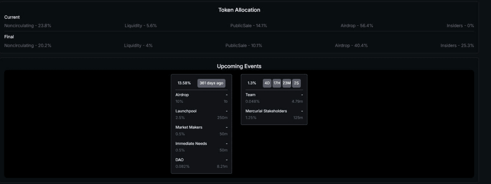Click the 17H countdown badge
The image size is (491, 184).
click(277, 83)
